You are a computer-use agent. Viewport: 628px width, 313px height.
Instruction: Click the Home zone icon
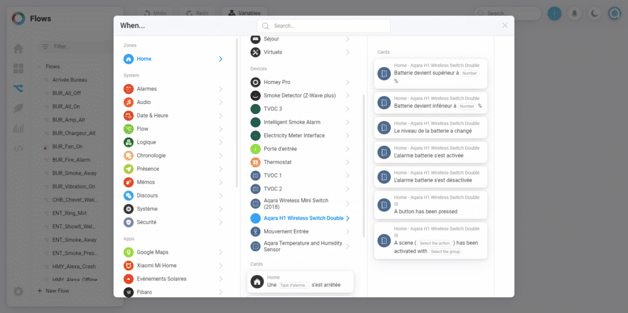(129, 59)
